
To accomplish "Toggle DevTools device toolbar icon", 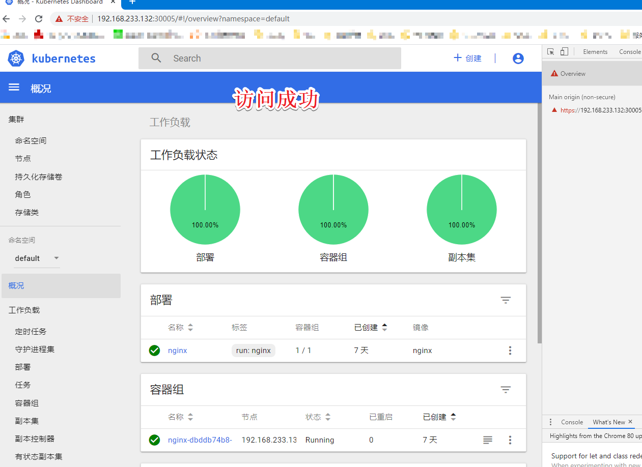I will pyautogui.click(x=564, y=52).
